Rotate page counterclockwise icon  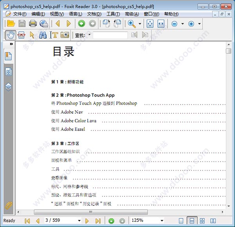click(x=117, y=24)
